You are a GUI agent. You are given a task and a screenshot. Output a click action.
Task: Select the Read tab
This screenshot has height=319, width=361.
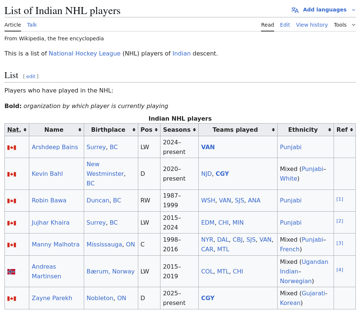(268, 25)
